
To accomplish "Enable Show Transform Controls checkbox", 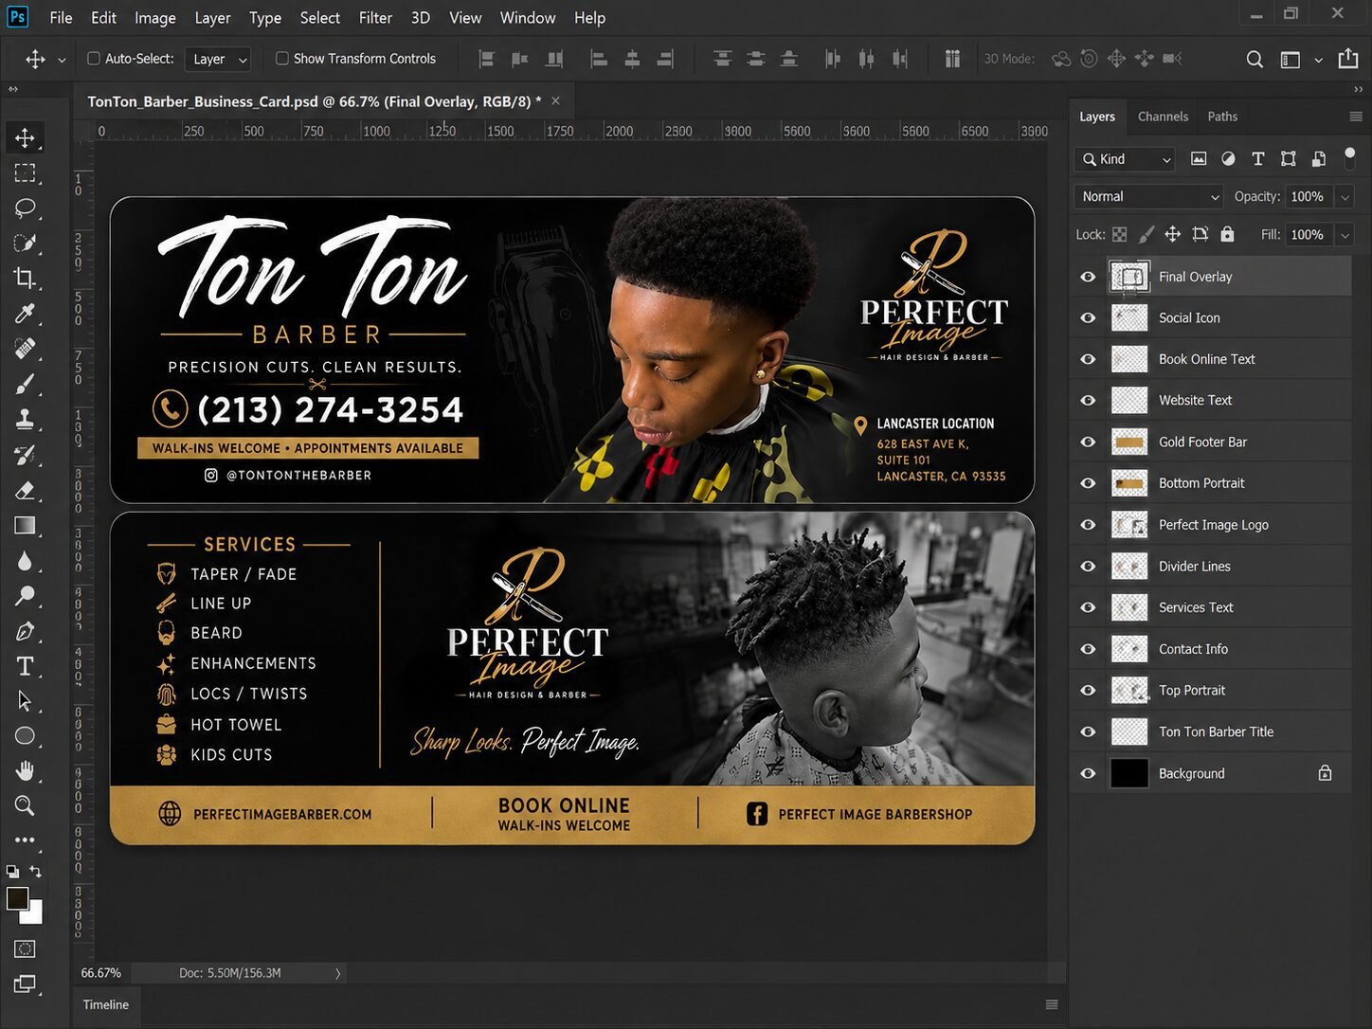I will (x=282, y=59).
